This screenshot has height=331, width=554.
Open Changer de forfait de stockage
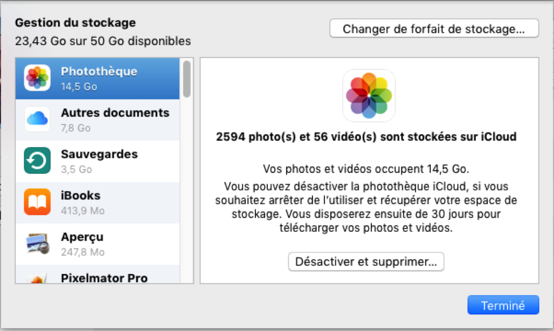pyautogui.click(x=434, y=28)
